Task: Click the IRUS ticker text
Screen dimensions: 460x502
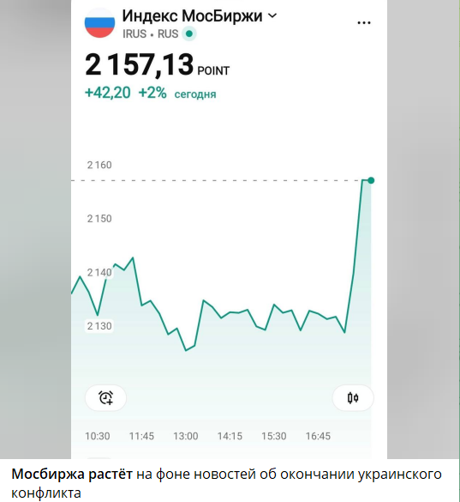Action: pos(134,34)
